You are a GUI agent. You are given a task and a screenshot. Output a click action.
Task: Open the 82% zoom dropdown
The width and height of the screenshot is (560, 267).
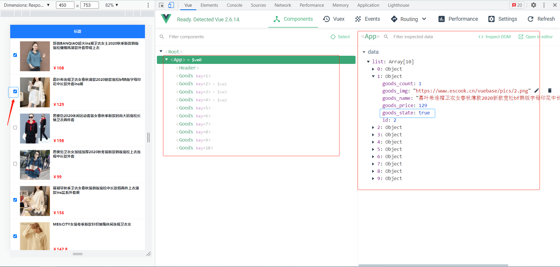[112, 5]
